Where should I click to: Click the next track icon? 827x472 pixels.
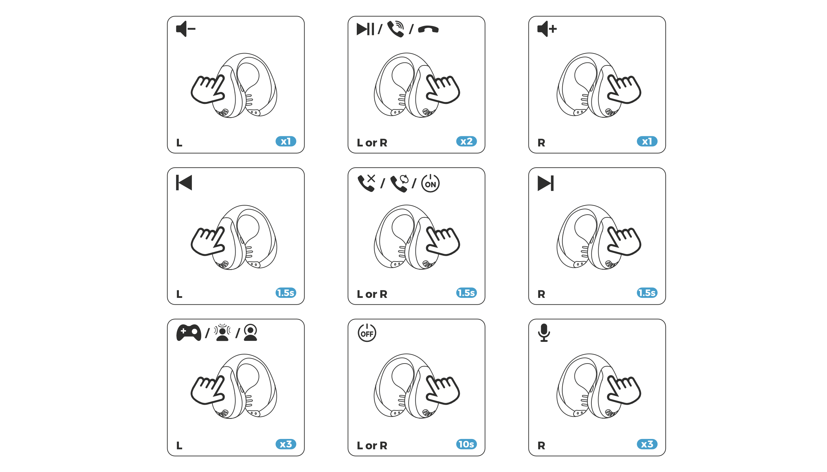(545, 183)
